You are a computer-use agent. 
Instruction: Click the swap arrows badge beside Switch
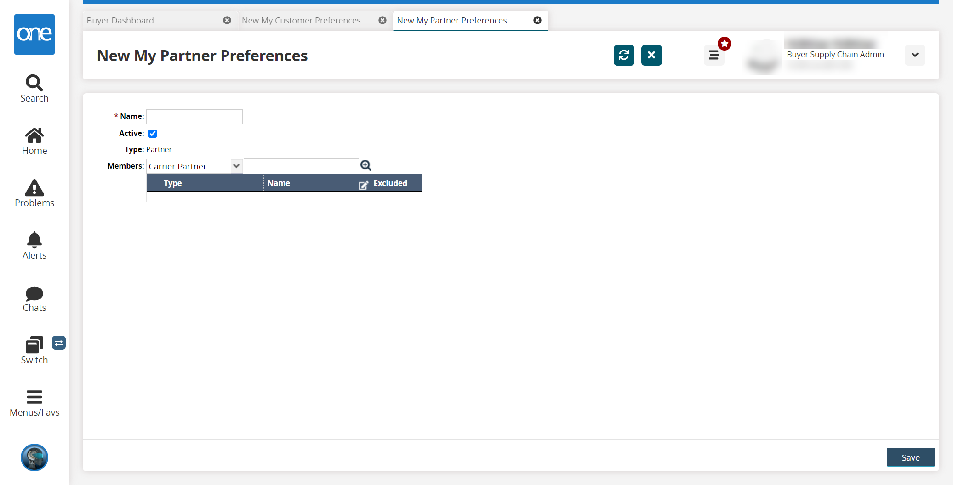pos(59,343)
